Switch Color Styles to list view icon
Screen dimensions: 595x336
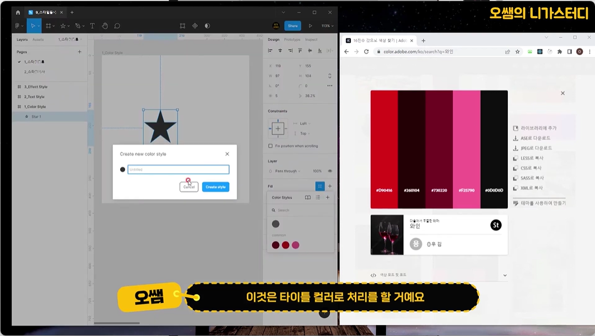point(318,198)
